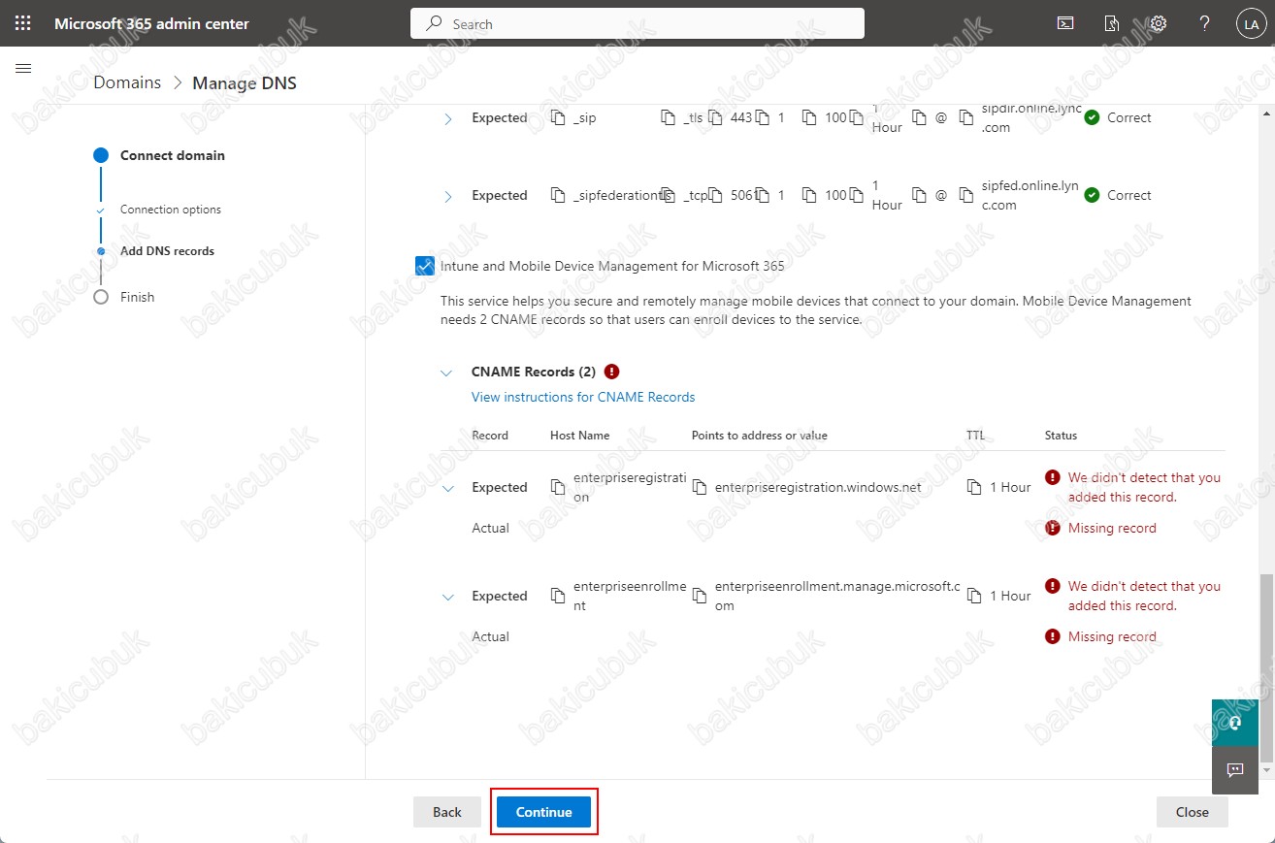Toggle the hamburger navigation menu
1275x843 pixels.
(24, 69)
